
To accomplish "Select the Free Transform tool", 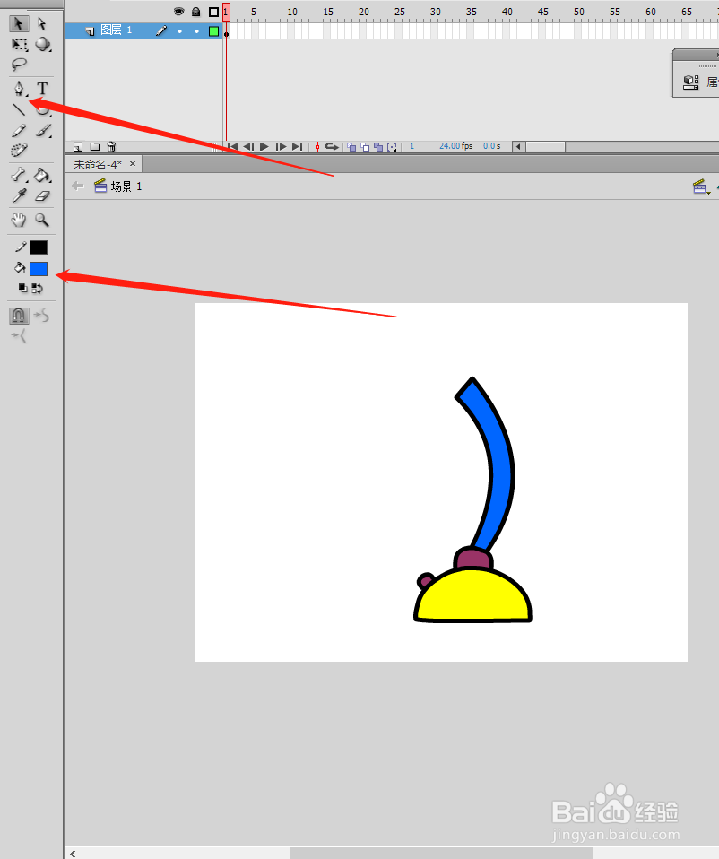I will 19,44.
